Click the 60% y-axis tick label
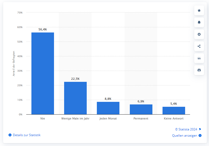The width and height of the screenshot is (209, 146). [x=20, y=27]
